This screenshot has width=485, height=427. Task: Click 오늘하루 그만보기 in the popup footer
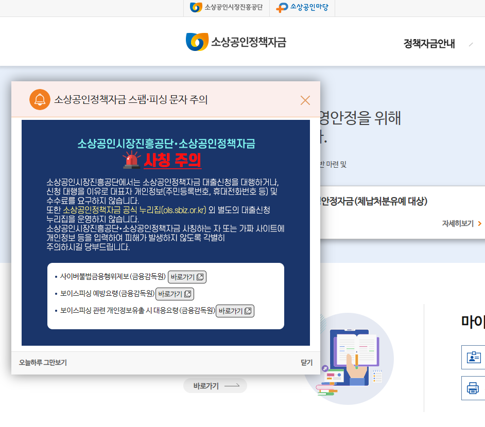tap(43, 362)
